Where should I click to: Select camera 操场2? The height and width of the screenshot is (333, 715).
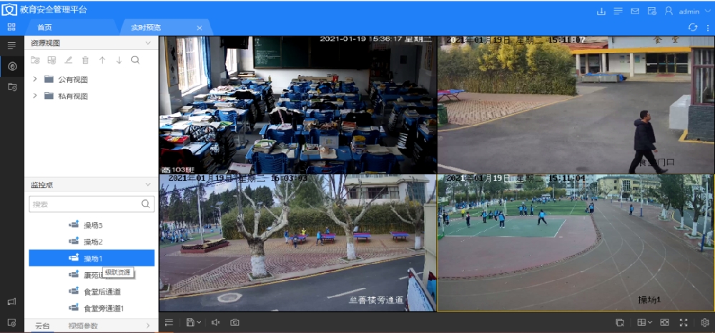point(92,242)
